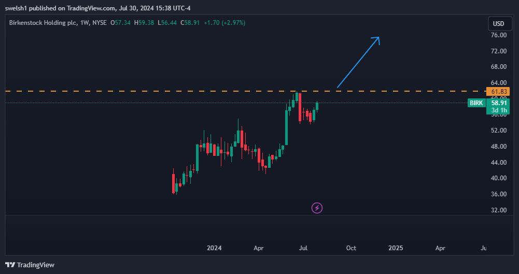519x274 pixels.
Task: Click the TradingView logo
Action: click(30, 265)
